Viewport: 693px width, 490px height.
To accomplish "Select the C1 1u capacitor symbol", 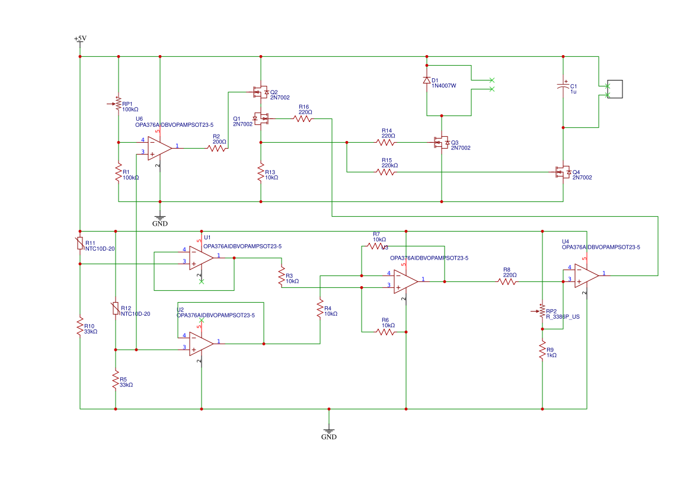I will (x=563, y=86).
